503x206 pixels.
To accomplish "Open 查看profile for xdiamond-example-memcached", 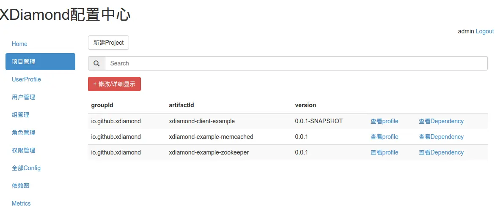I will (384, 137).
